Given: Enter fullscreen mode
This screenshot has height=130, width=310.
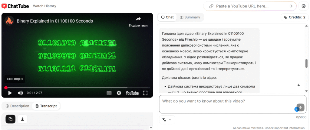Looking at the screenshot, I should (145, 93).
